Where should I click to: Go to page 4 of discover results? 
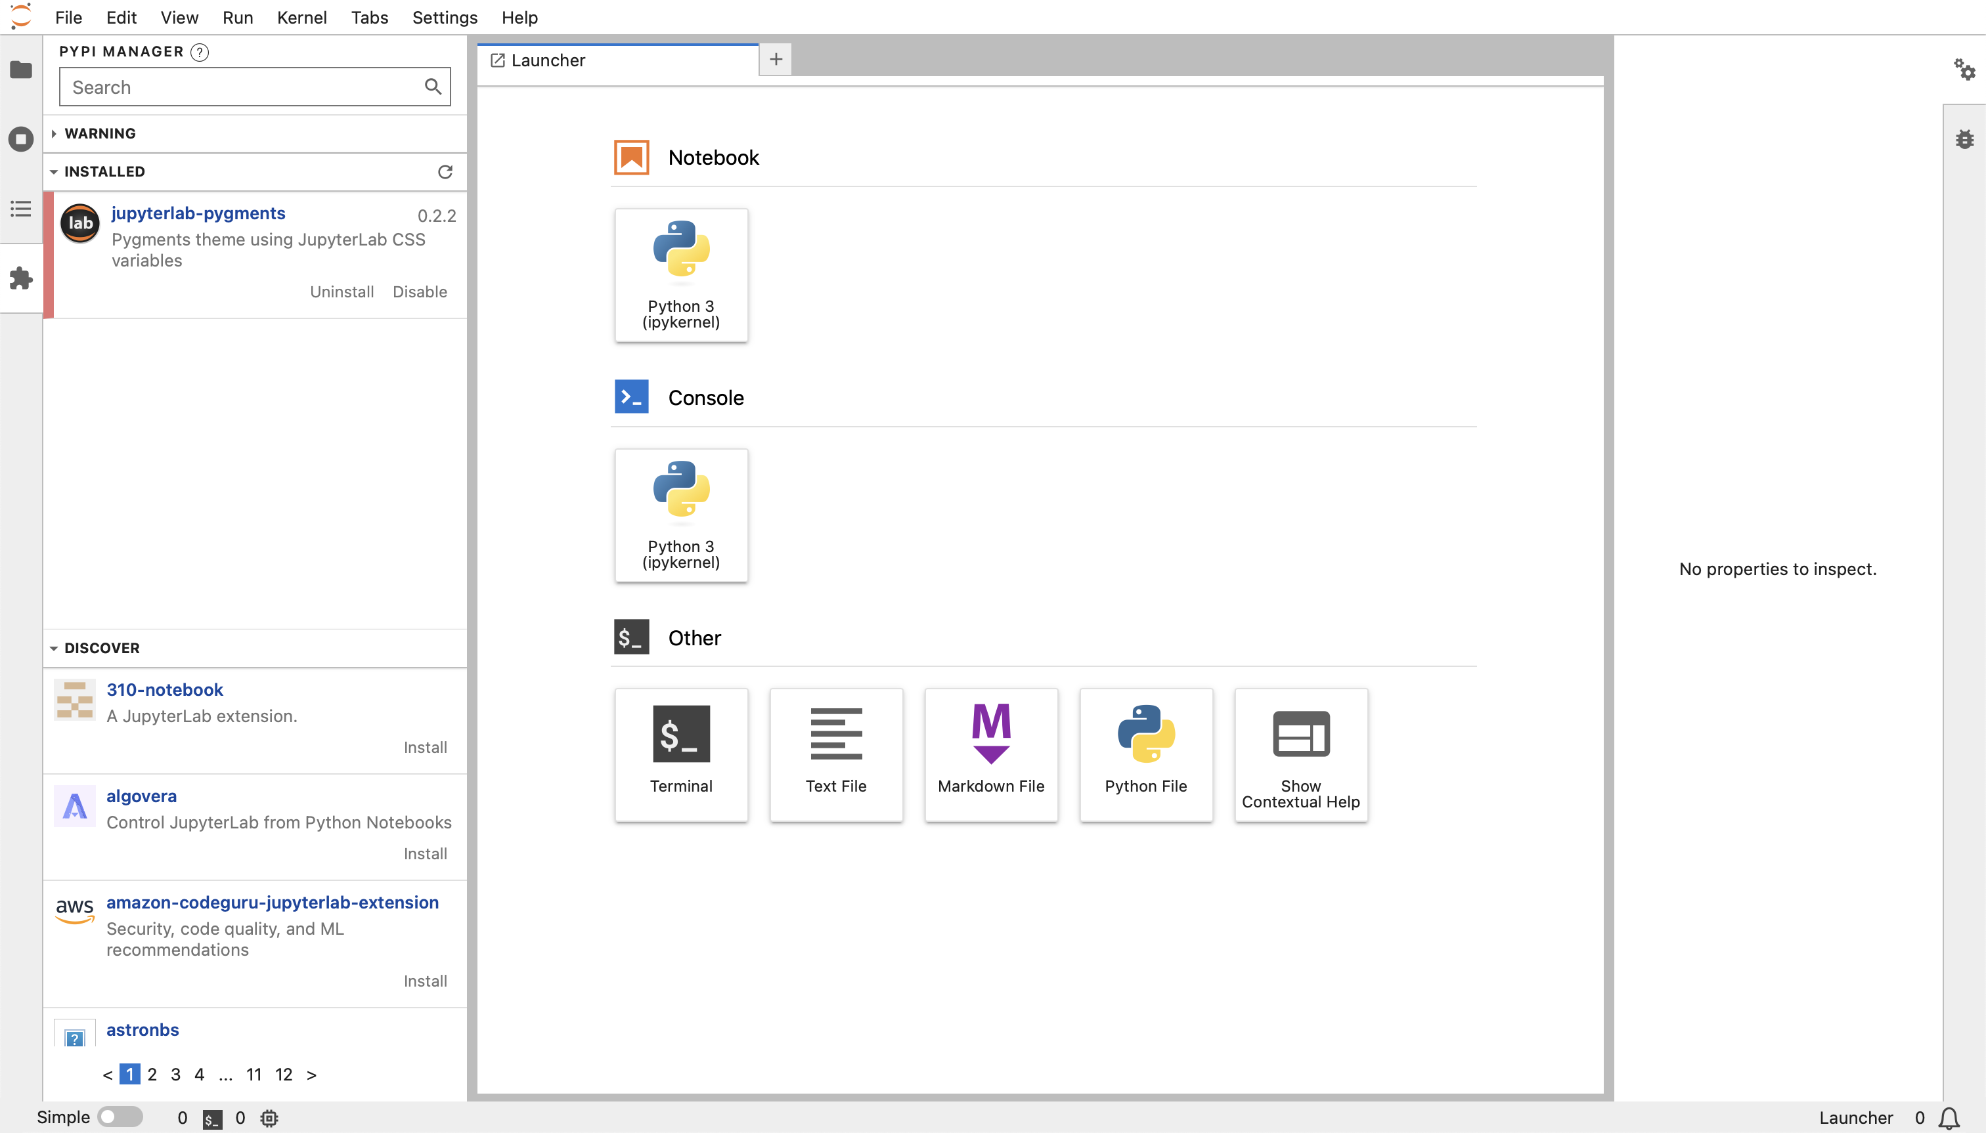pyautogui.click(x=199, y=1075)
